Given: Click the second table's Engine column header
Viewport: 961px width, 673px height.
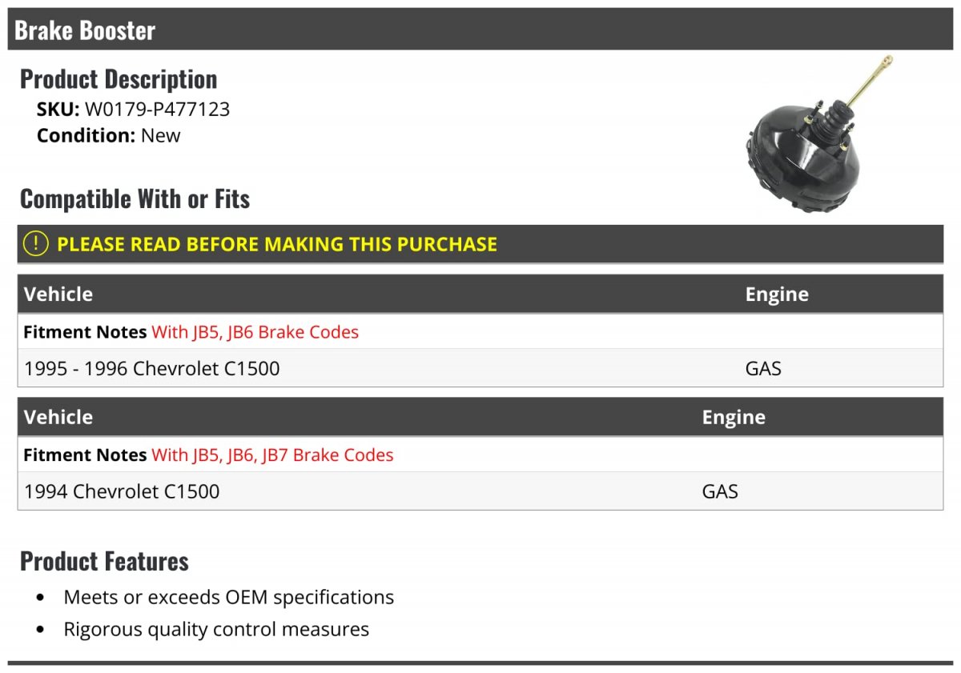Looking at the screenshot, I should pos(734,417).
